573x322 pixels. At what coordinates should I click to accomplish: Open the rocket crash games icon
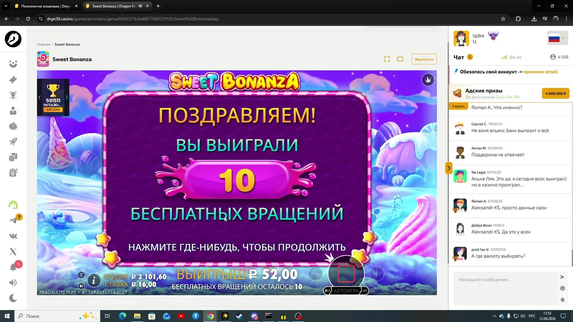[x=13, y=142]
